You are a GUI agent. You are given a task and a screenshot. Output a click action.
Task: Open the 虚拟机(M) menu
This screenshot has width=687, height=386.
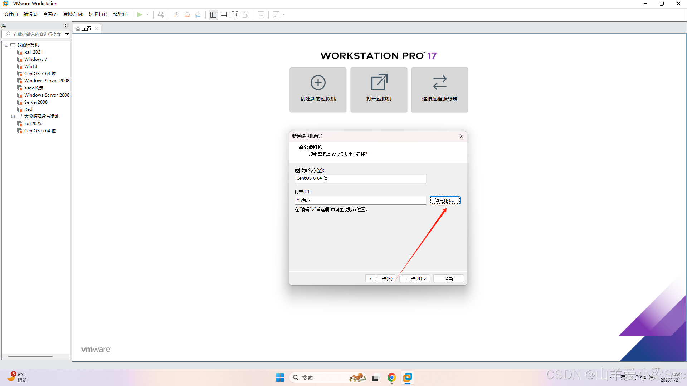73,14
